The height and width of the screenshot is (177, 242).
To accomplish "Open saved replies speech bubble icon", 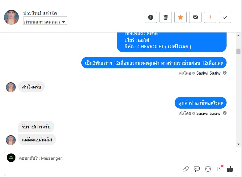I will coord(197,169).
